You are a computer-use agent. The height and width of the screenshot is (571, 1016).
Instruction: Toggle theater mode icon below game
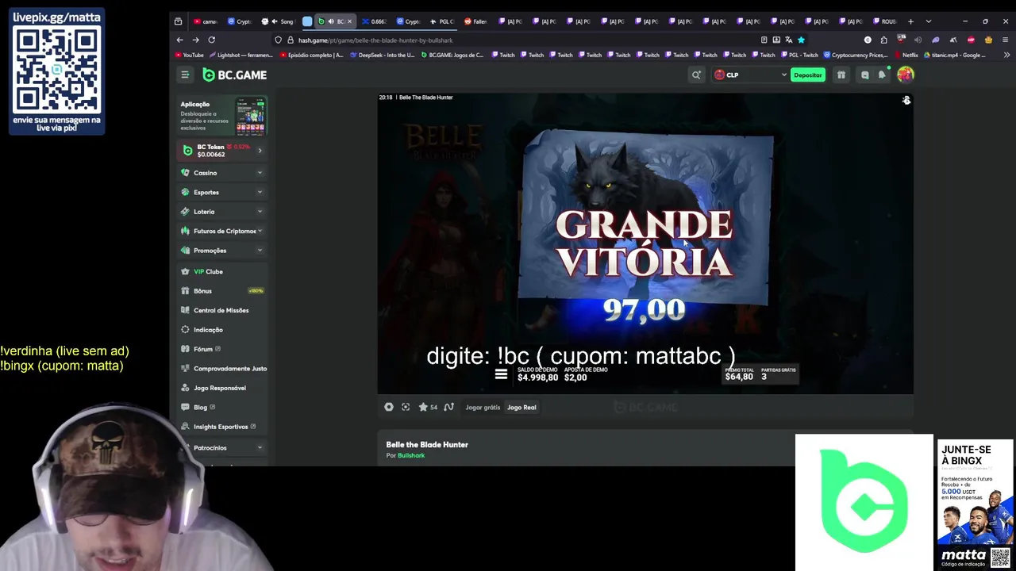(389, 407)
